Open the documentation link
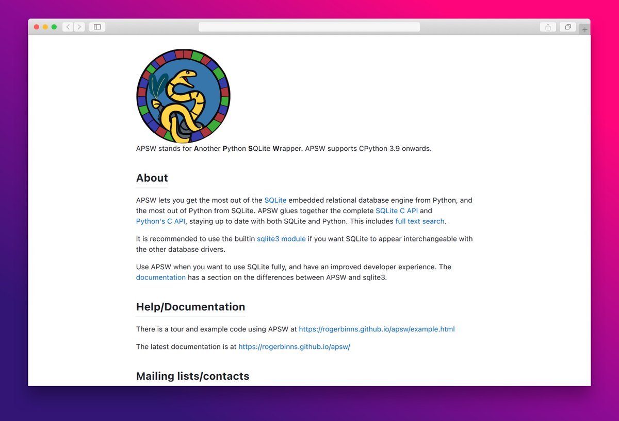619x421 pixels. 161,277
